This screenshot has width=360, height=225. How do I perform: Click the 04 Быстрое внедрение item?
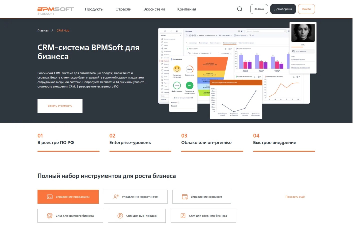point(284,142)
